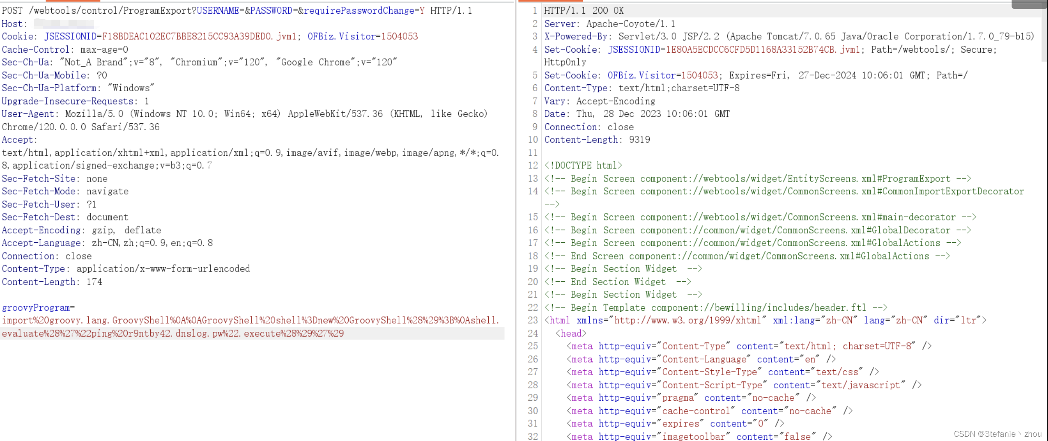Select Sec-Fetch-Dest: document header

[65, 217]
